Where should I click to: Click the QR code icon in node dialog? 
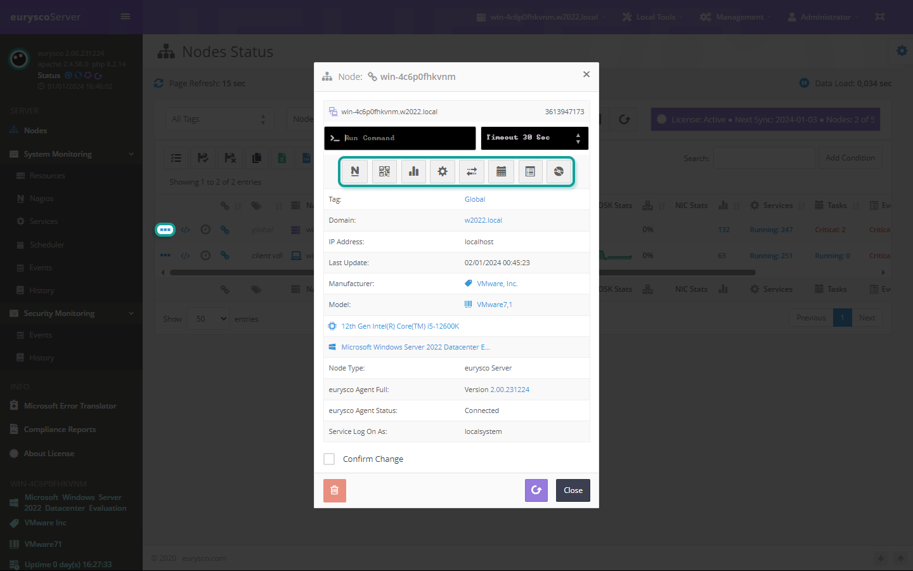click(x=384, y=171)
